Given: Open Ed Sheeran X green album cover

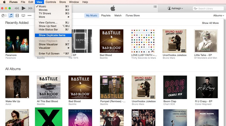Looking at the screenshot, I should [x=49, y=117].
